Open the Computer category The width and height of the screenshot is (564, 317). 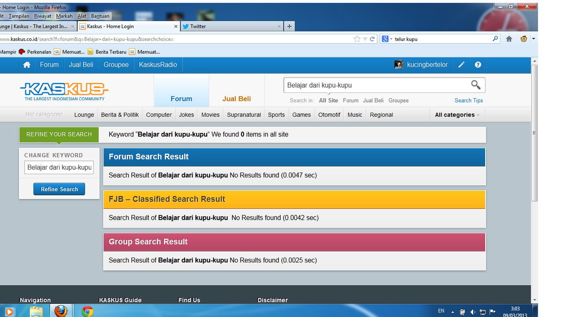(159, 115)
